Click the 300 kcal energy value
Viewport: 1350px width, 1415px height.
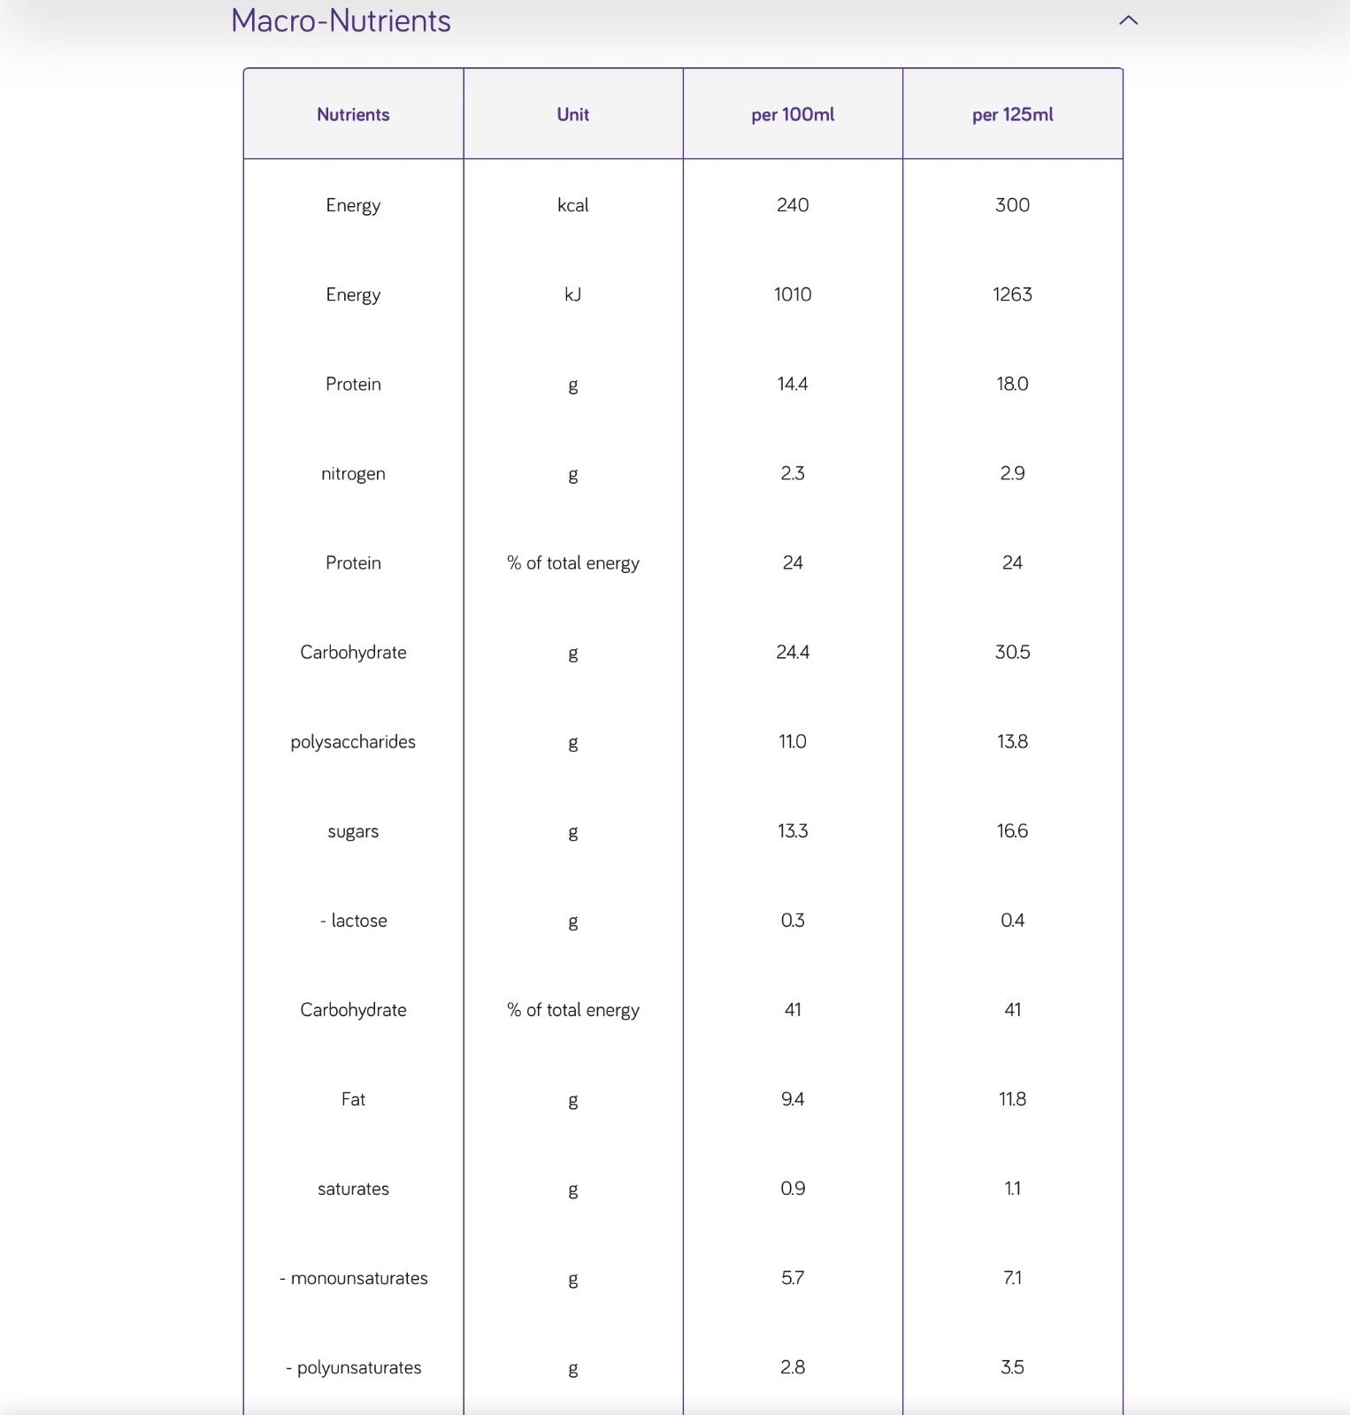coord(1012,205)
